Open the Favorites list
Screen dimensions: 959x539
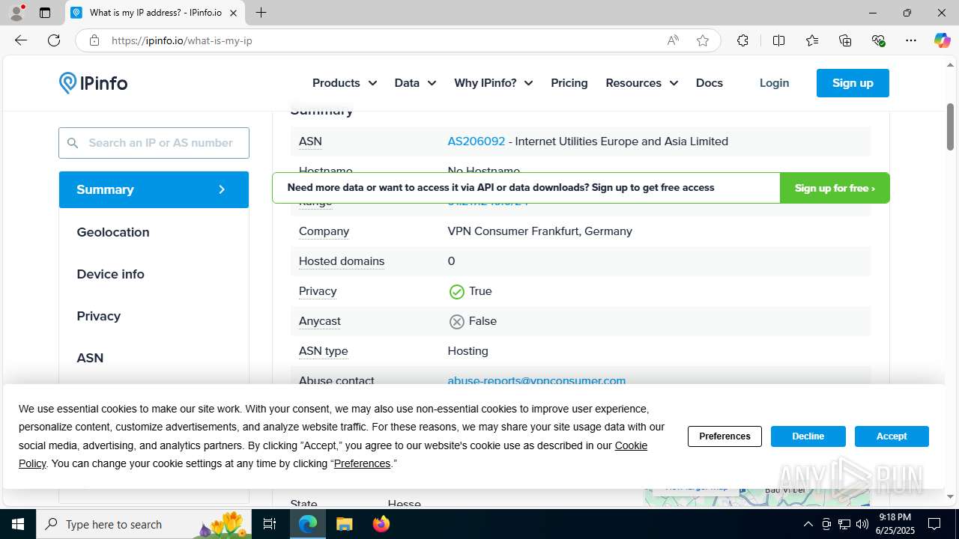coord(812,40)
